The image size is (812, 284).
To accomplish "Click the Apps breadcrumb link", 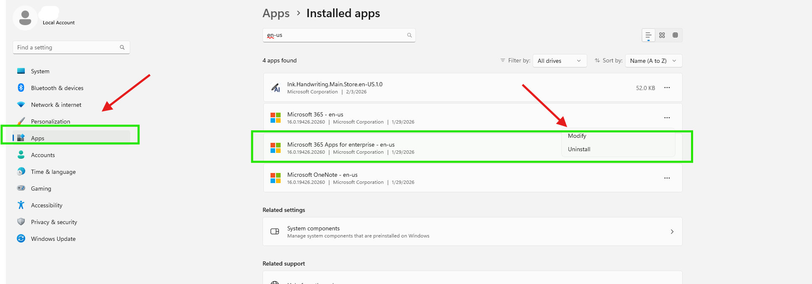I will pos(276,13).
